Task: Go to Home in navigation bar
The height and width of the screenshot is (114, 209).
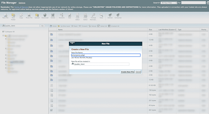Action: (53, 26)
